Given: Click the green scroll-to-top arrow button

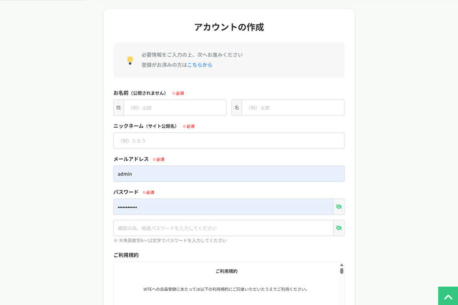Looking at the screenshot, I should (448, 296).
